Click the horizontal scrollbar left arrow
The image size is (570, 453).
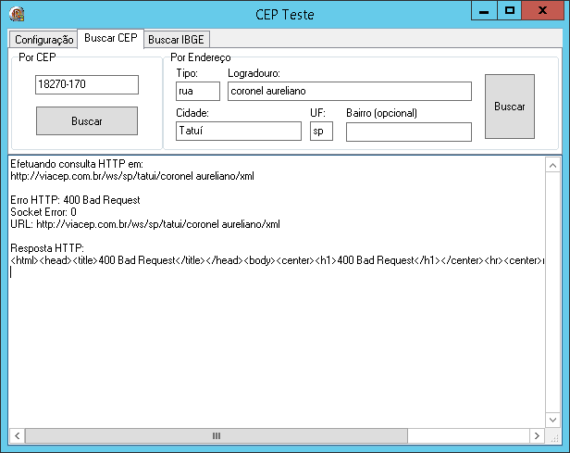17,435
